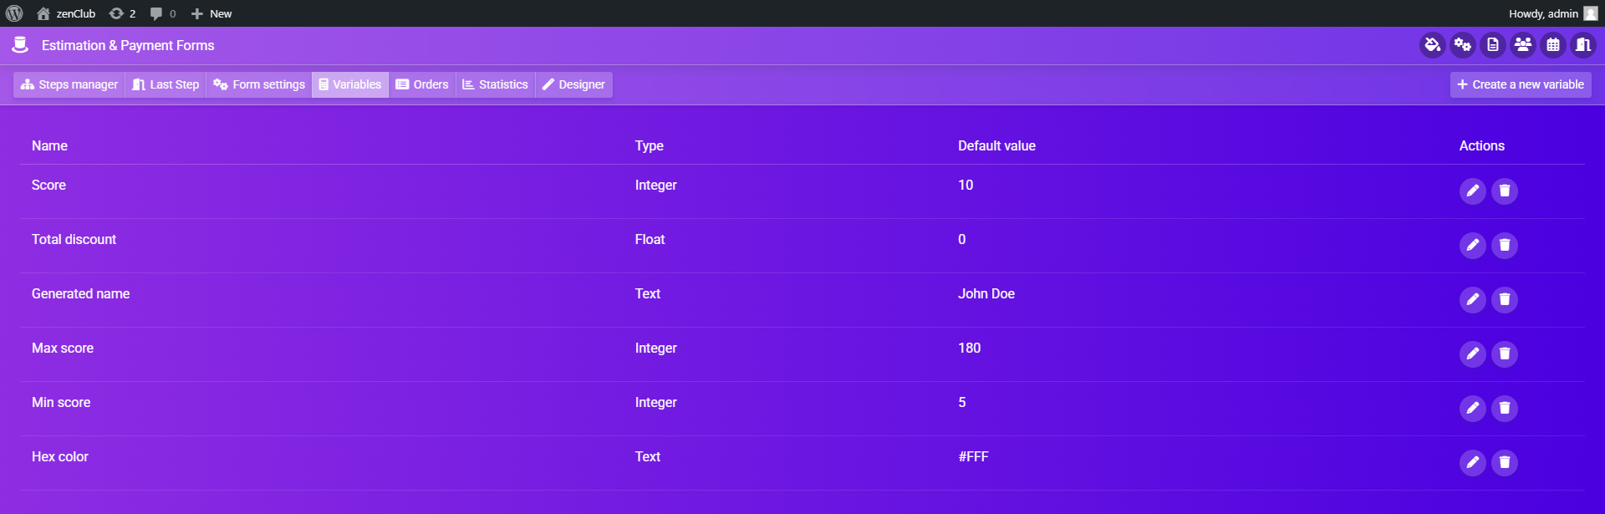Click the New content menu
Viewport: 1605px width, 514px height.
[211, 13]
